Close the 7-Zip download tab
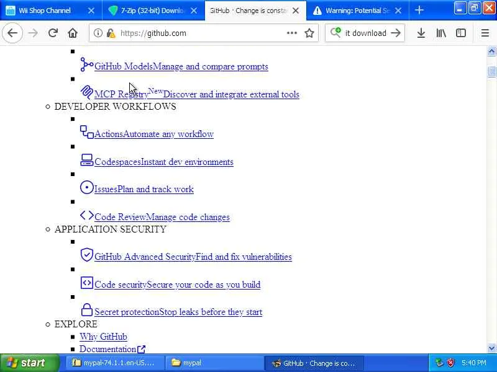 (194, 11)
